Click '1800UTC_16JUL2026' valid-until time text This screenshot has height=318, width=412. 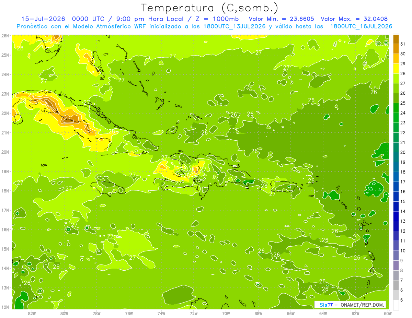click(x=361, y=26)
